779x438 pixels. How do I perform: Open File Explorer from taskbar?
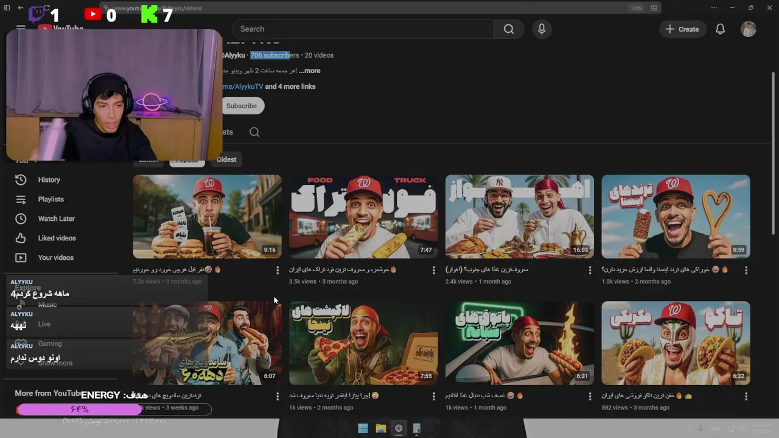tap(381, 428)
